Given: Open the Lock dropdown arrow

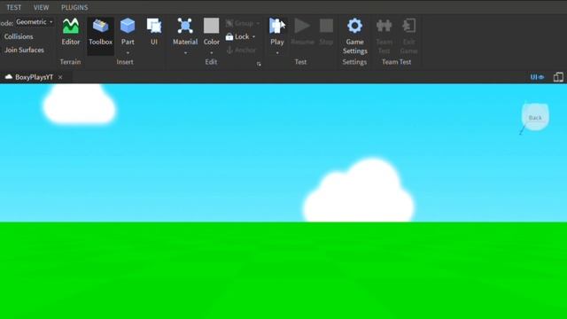Looking at the screenshot, I should [x=253, y=36].
